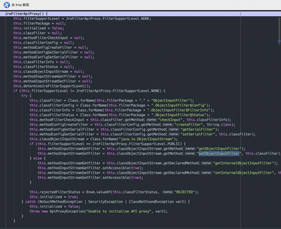This screenshot has width=281, height=229.
Task: Click the "Unable to initialize API proxy" message string
Action: tap(119, 212)
